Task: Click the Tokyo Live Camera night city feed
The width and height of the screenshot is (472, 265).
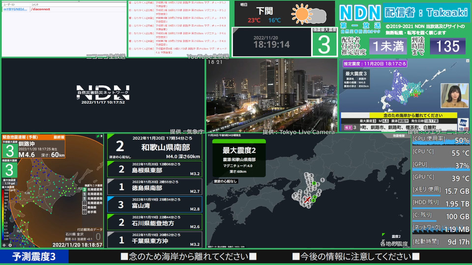Action: click(272, 95)
